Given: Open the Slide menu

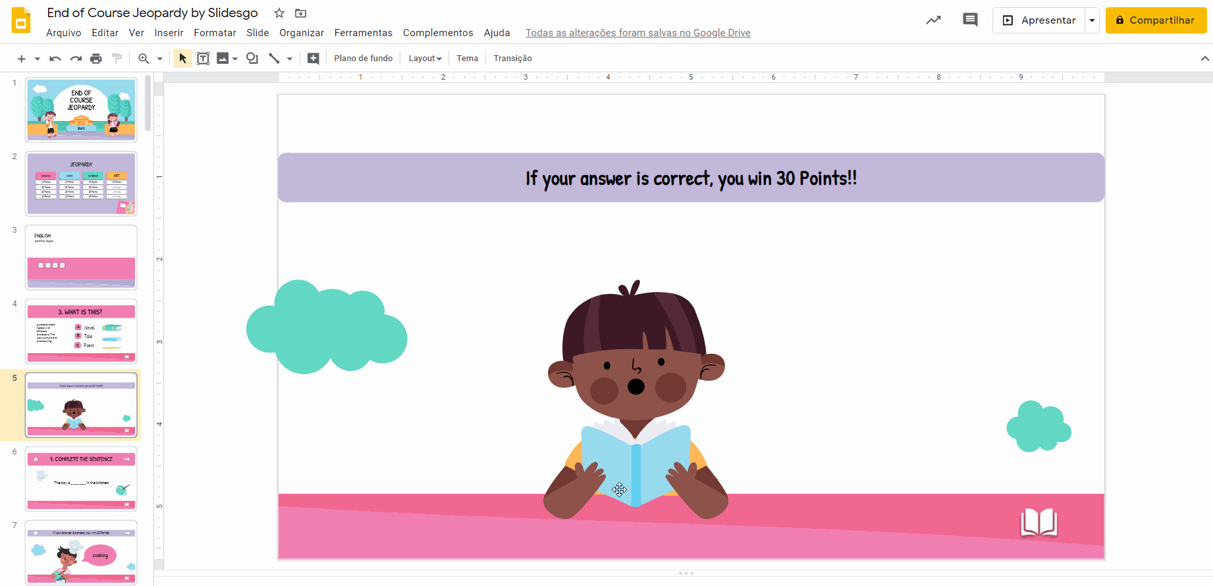Looking at the screenshot, I should click(257, 33).
